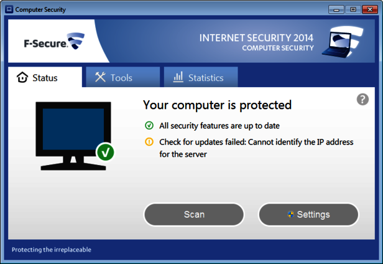Click green check beside security features text
Image resolution: width=383 pixels, height=264 pixels.
coord(149,126)
